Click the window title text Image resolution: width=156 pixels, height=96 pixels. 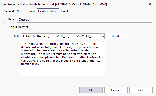[57, 4]
